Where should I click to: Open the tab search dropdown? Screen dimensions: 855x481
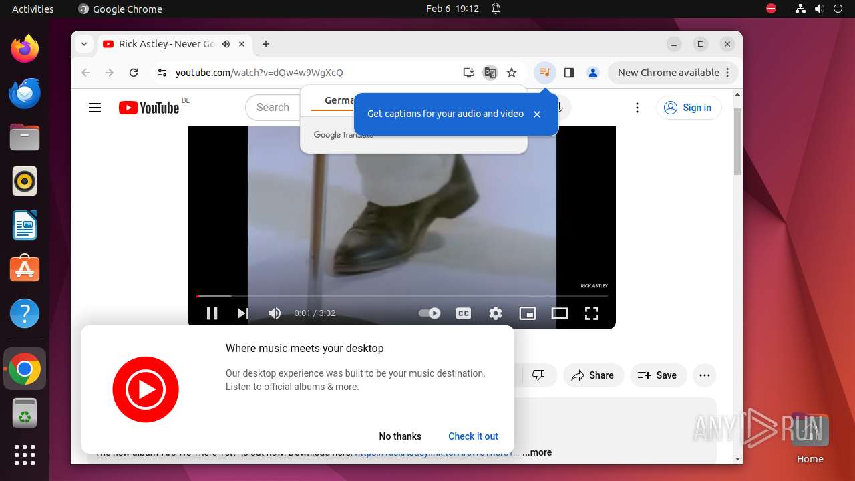point(84,44)
